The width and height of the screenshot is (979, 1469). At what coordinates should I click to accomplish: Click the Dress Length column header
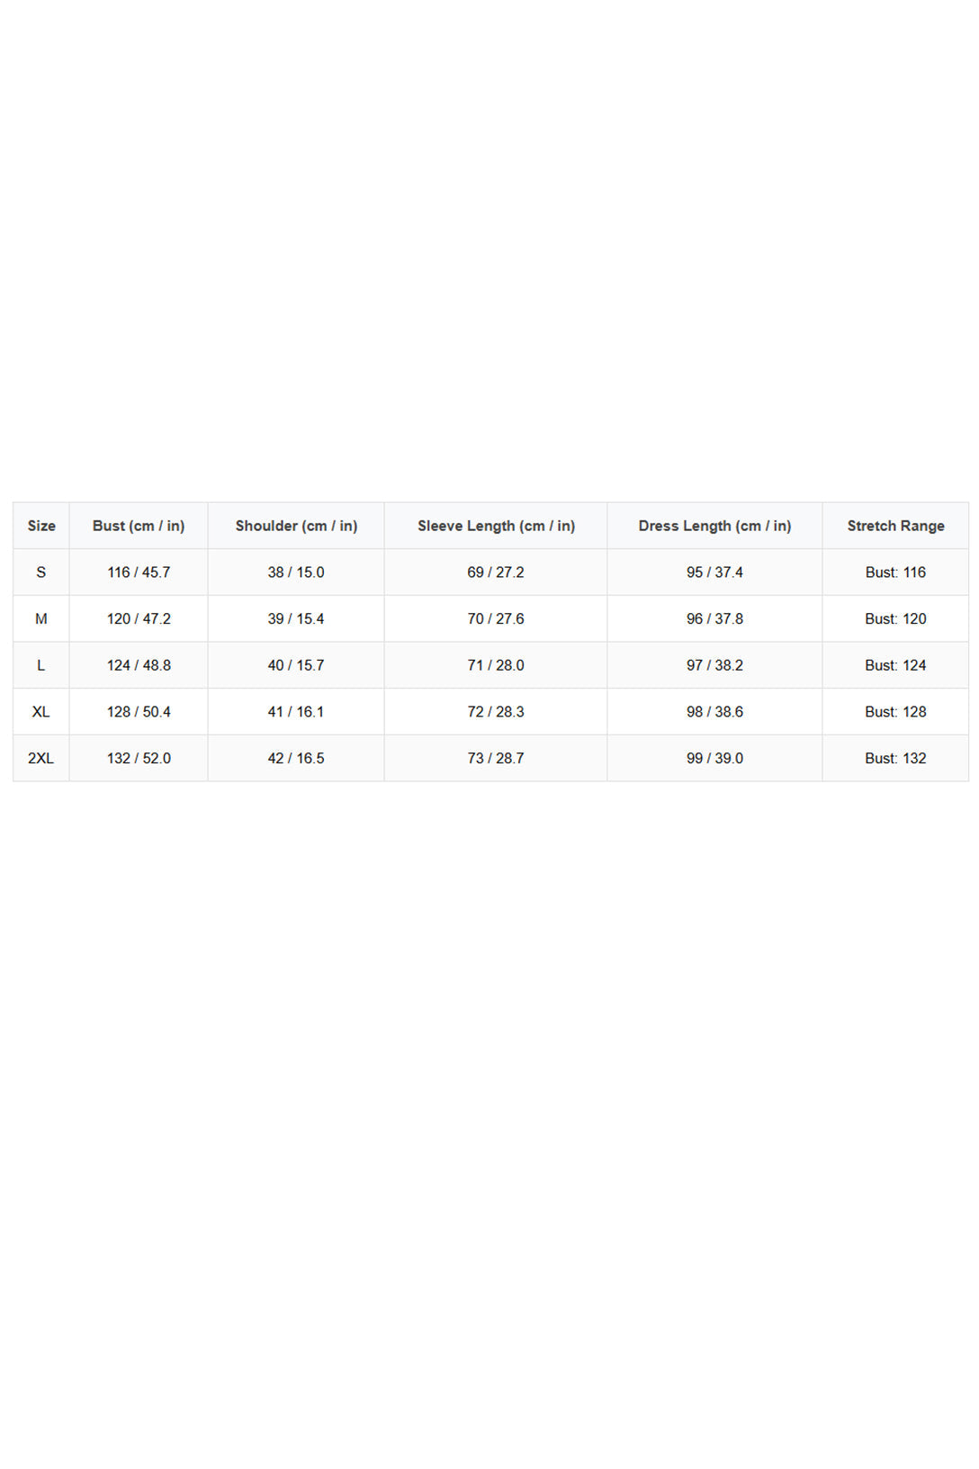714,526
